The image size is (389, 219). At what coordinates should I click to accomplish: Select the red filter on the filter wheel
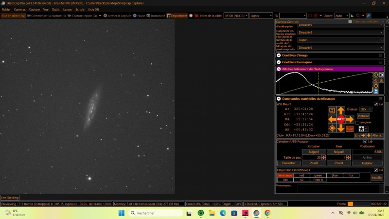click(x=301, y=175)
